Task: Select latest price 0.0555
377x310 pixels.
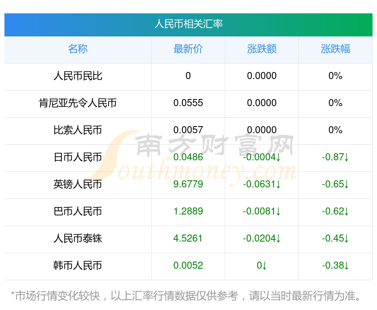Action: (188, 103)
